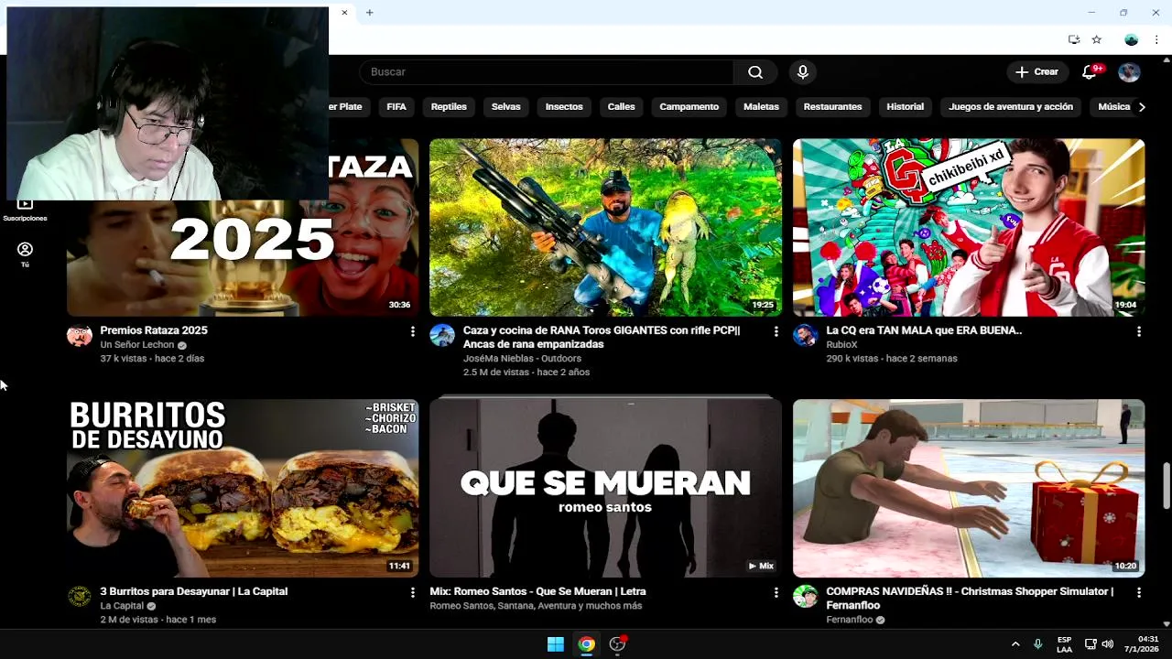
Task: Select the Selvas filter chip
Action: [x=505, y=107]
